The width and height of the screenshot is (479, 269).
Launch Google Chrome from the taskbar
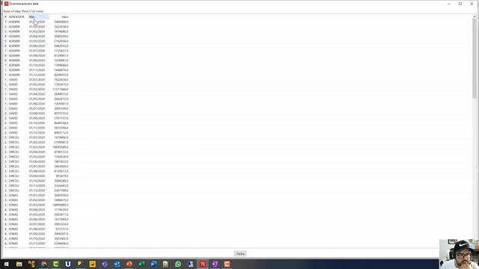tap(43, 264)
